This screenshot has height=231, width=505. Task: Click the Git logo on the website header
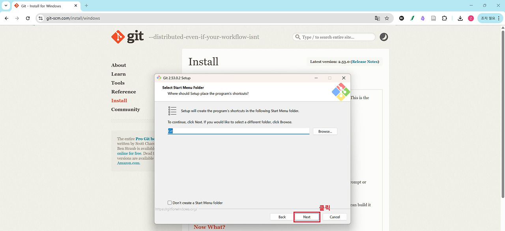tap(127, 37)
